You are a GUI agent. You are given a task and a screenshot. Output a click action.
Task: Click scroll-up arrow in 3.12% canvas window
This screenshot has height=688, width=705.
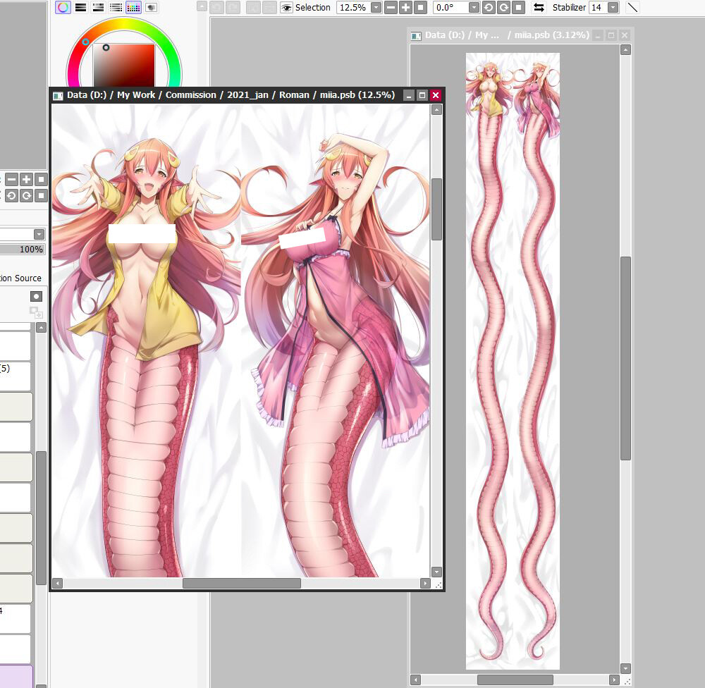626,50
